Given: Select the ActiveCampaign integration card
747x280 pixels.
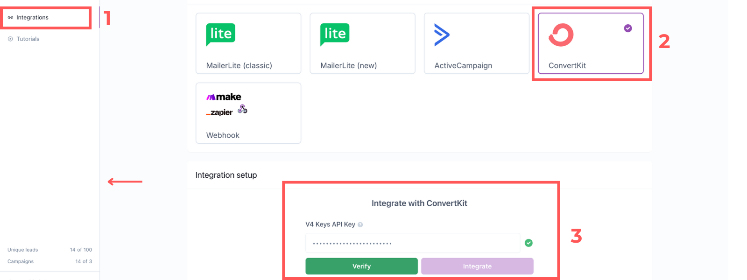Looking at the screenshot, I should tap(476, 43).
